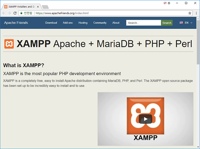The image size is (200, 149).
Task: Open the Download menu
Action: click(51, 23)
